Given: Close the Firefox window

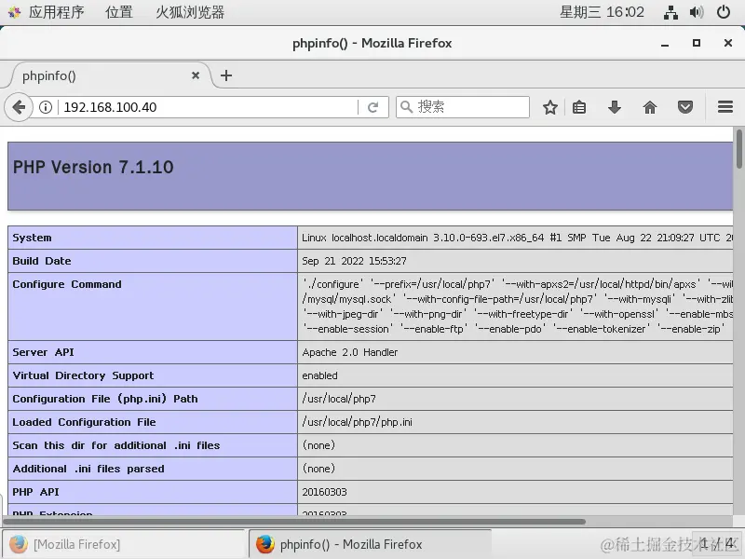Looking at the screenshot, I should (728, 43).
